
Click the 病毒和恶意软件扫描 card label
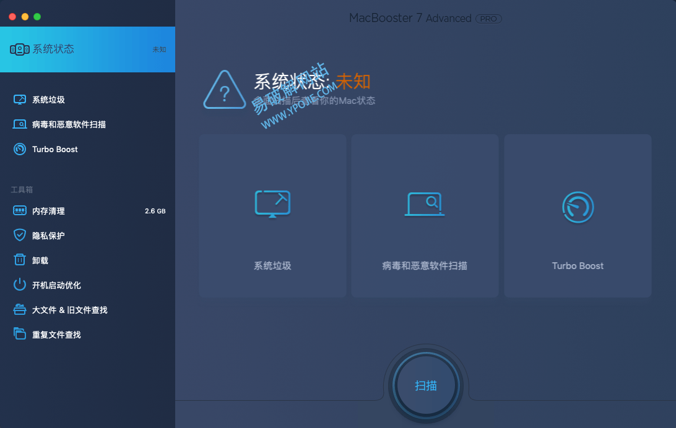[x=425, y=266]
